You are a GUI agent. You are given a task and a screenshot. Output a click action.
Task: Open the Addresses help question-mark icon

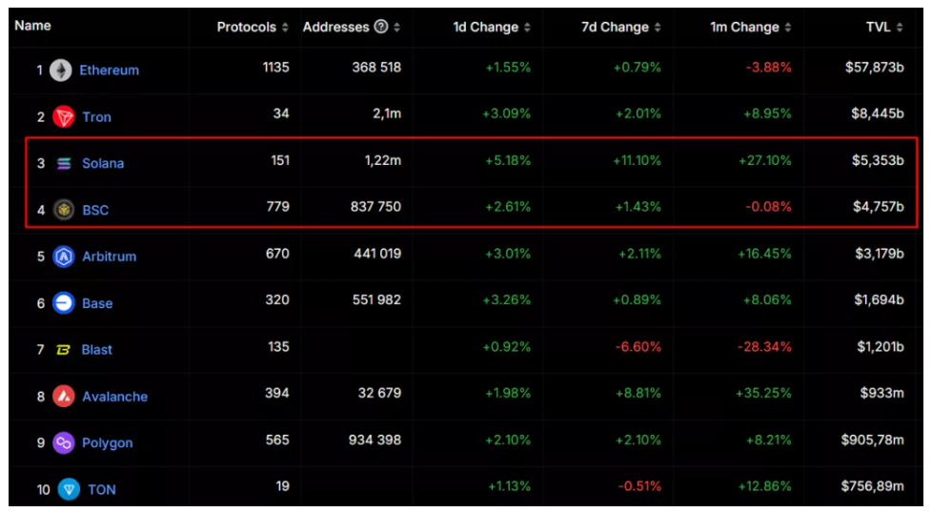coord(381,27)
